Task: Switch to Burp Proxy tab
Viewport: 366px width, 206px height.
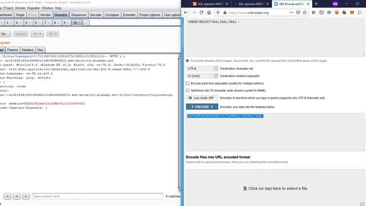Action: coord(32,15)
